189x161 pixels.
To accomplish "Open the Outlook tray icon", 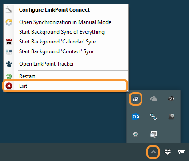I will 136,117.
